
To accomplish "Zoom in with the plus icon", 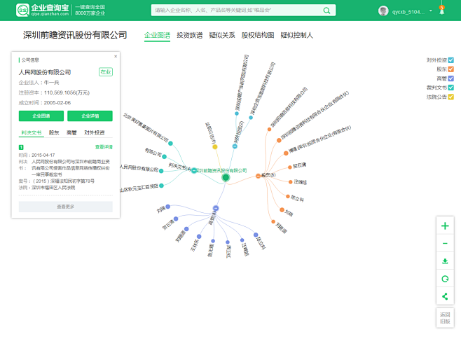I will pyautogui.click(x=445, y=226).
